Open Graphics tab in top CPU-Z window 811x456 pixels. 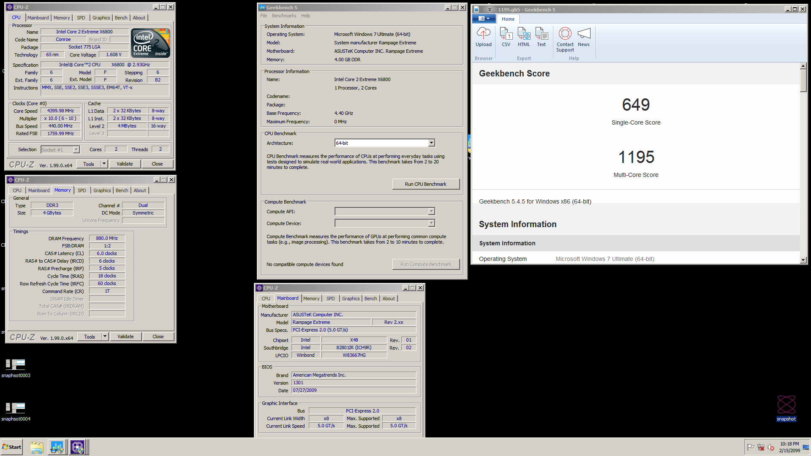coord(101,18)
